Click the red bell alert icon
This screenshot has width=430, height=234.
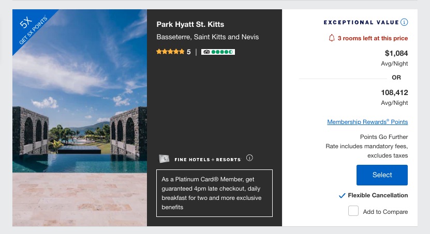tap(332, 38)
